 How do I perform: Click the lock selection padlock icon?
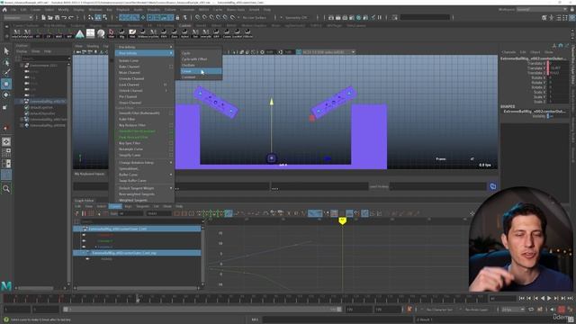(177, 17)
